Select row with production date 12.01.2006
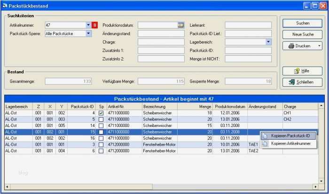This screenshot has height=194, width=329. 161,113
